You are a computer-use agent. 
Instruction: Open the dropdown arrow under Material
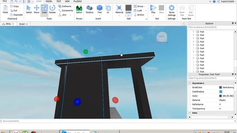(119, 16)
